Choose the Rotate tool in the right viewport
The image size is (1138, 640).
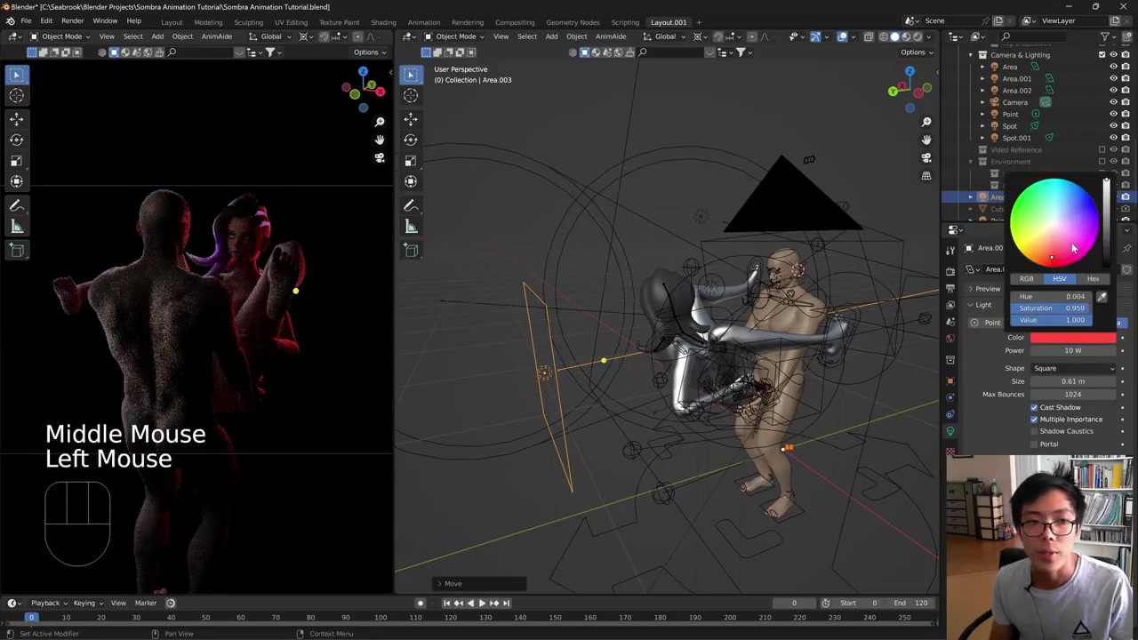coord(411,140)
